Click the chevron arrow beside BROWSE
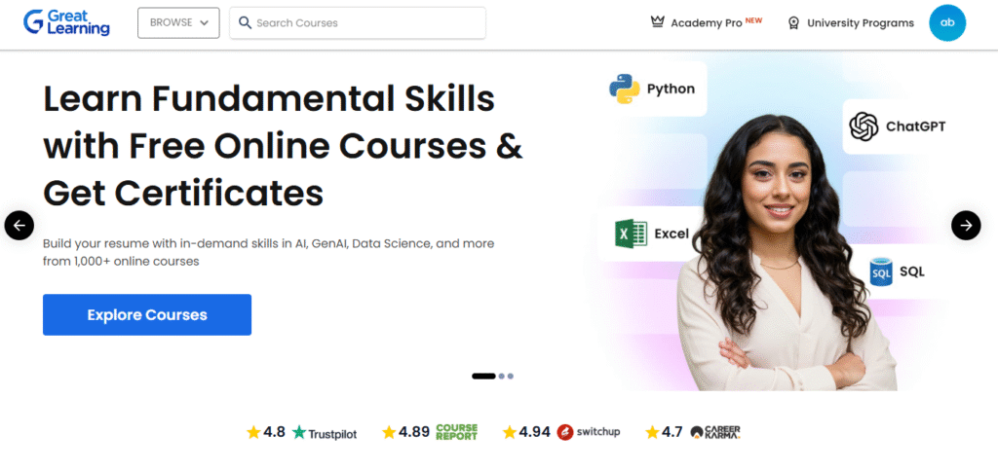 (x=205, y=22)
